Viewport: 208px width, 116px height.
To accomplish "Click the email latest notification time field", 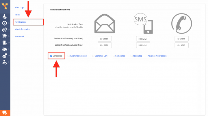I will click(x=105, y=45).
